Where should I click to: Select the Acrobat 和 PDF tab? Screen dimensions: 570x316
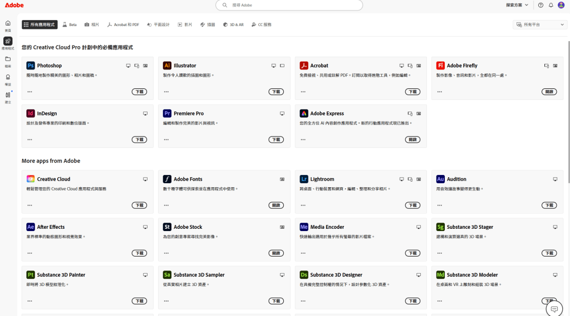coord(123,24)
